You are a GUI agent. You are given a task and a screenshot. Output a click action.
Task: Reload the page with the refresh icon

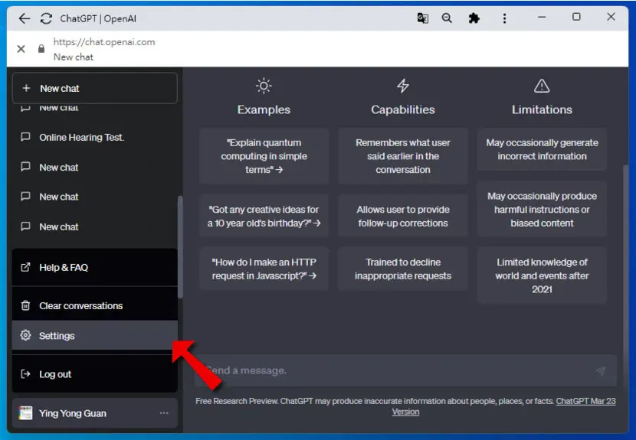click(46, 18)
